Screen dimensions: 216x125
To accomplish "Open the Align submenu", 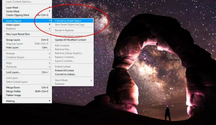I will pyautogui.click(x=27, y=63).
